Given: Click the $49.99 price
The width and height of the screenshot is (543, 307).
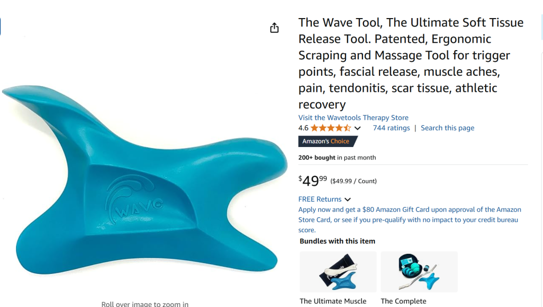Looking at the screenshot, I should pos(313,181).
